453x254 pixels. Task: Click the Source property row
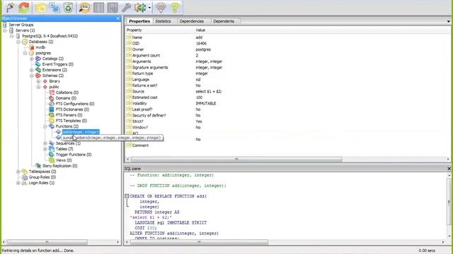287,91
